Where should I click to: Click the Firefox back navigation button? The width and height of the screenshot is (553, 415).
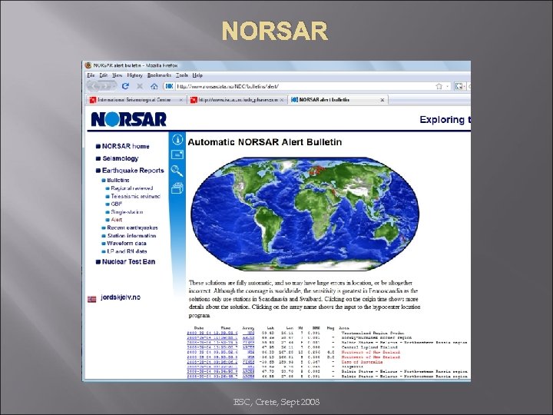tap(93, 86)
